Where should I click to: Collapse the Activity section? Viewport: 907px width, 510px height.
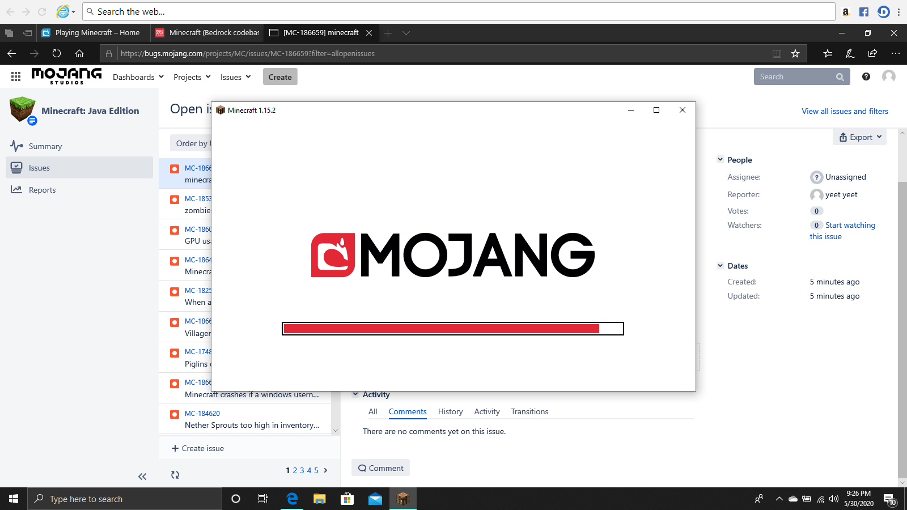[x=355, y=394]
